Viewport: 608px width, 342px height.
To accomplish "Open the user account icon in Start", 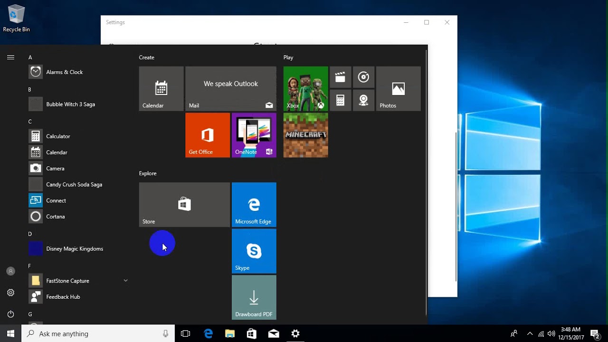I will [10, 271].
